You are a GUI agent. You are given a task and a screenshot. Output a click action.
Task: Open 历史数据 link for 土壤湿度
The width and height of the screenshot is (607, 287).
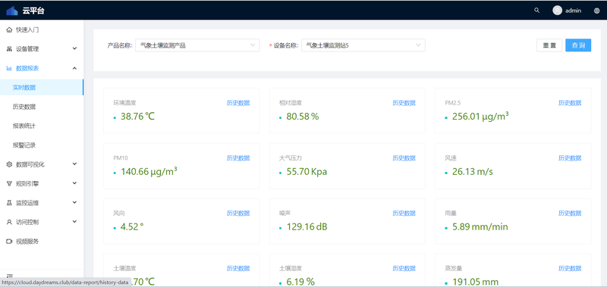[404, 269]
